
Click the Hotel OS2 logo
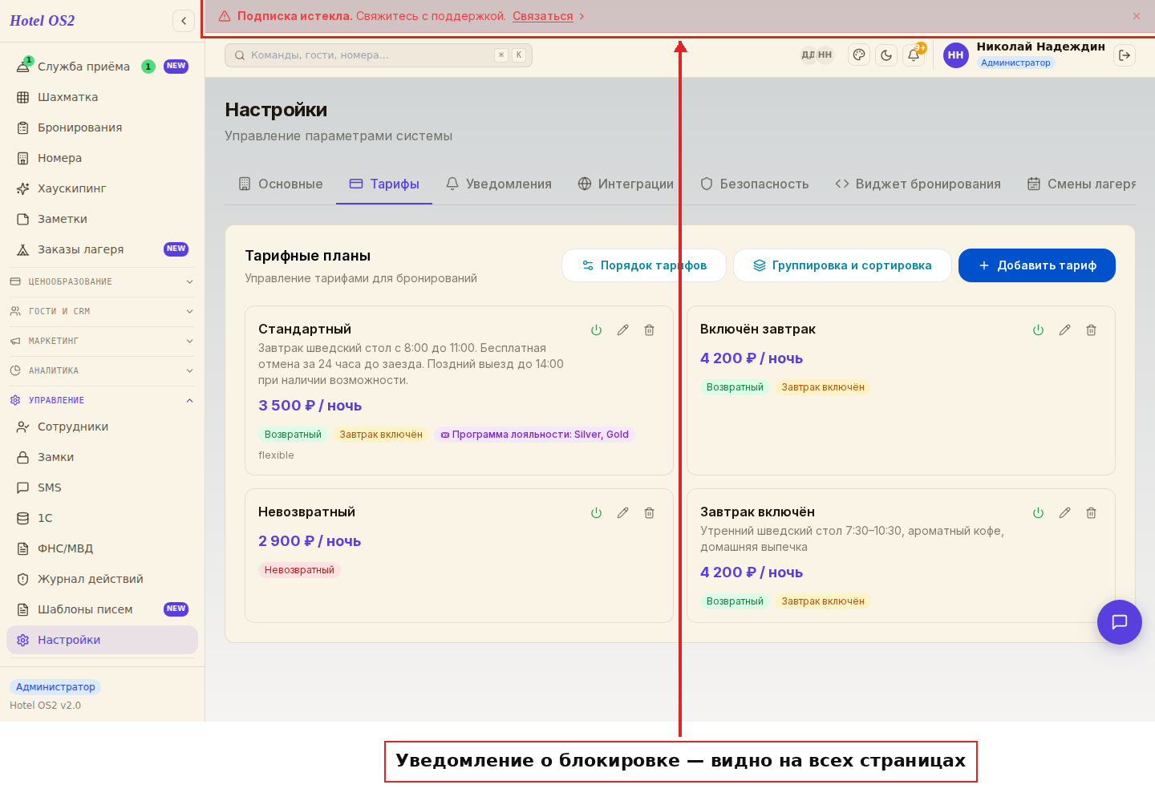click(x=43, y=21)
